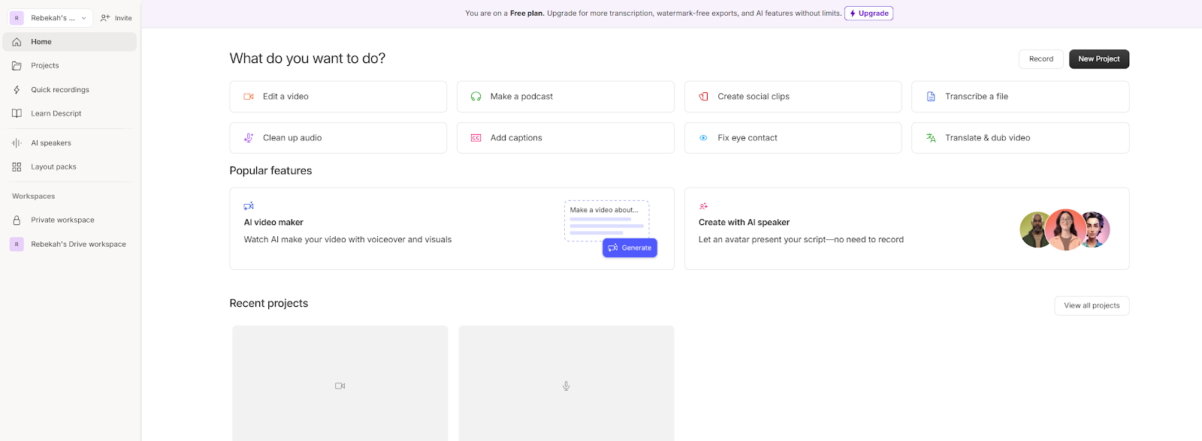Click the Create social clips icon
The width and height of the screenshot is (1202, 441).
tap(703, 97)
